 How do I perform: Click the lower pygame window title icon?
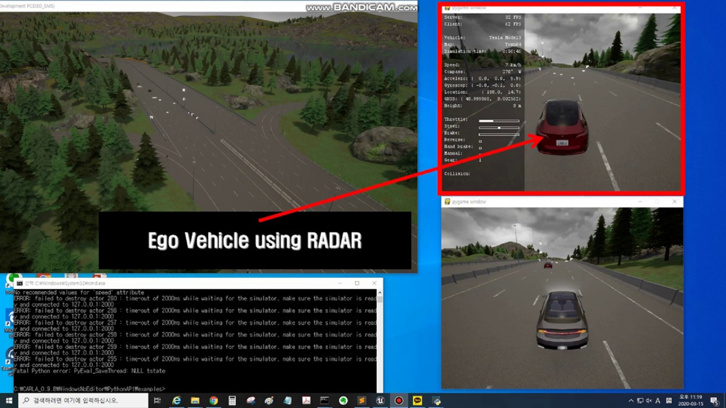pyautogui.click(x=448, y=201)
